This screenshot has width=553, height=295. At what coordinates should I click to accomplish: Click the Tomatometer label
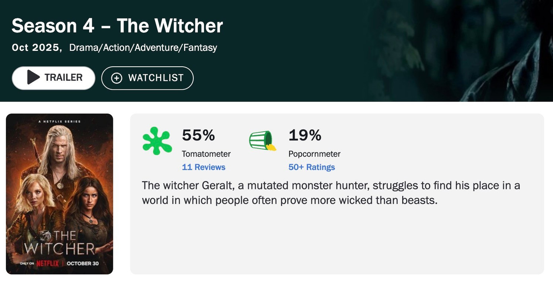206,154
